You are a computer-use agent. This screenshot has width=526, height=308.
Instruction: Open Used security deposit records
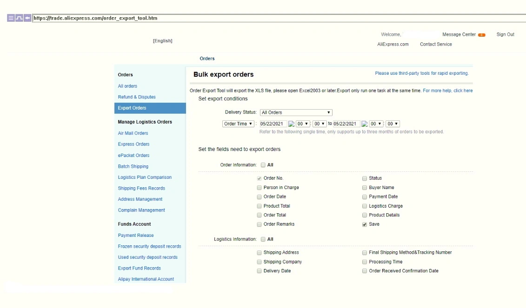click(x=147, y=257)
